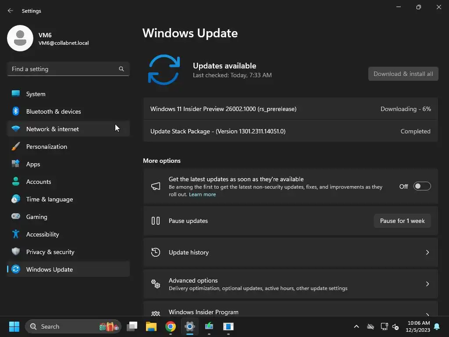Click the Update history row label
449x337 pixels.
189,252
